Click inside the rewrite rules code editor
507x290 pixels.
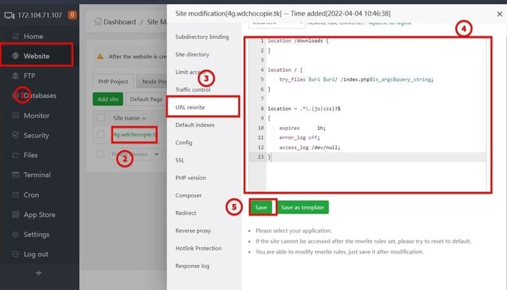click(376, 125)
